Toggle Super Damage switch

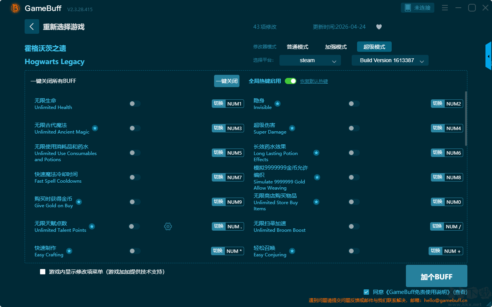354,128
